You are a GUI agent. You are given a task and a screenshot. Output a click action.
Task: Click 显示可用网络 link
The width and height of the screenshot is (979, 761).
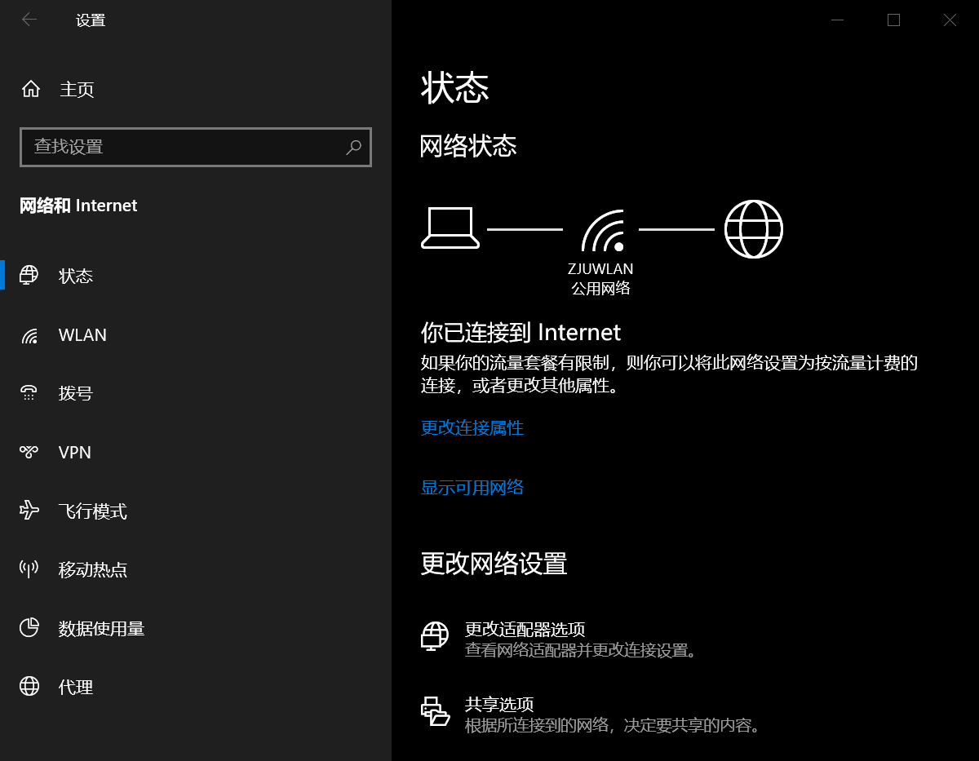(472, 487)
